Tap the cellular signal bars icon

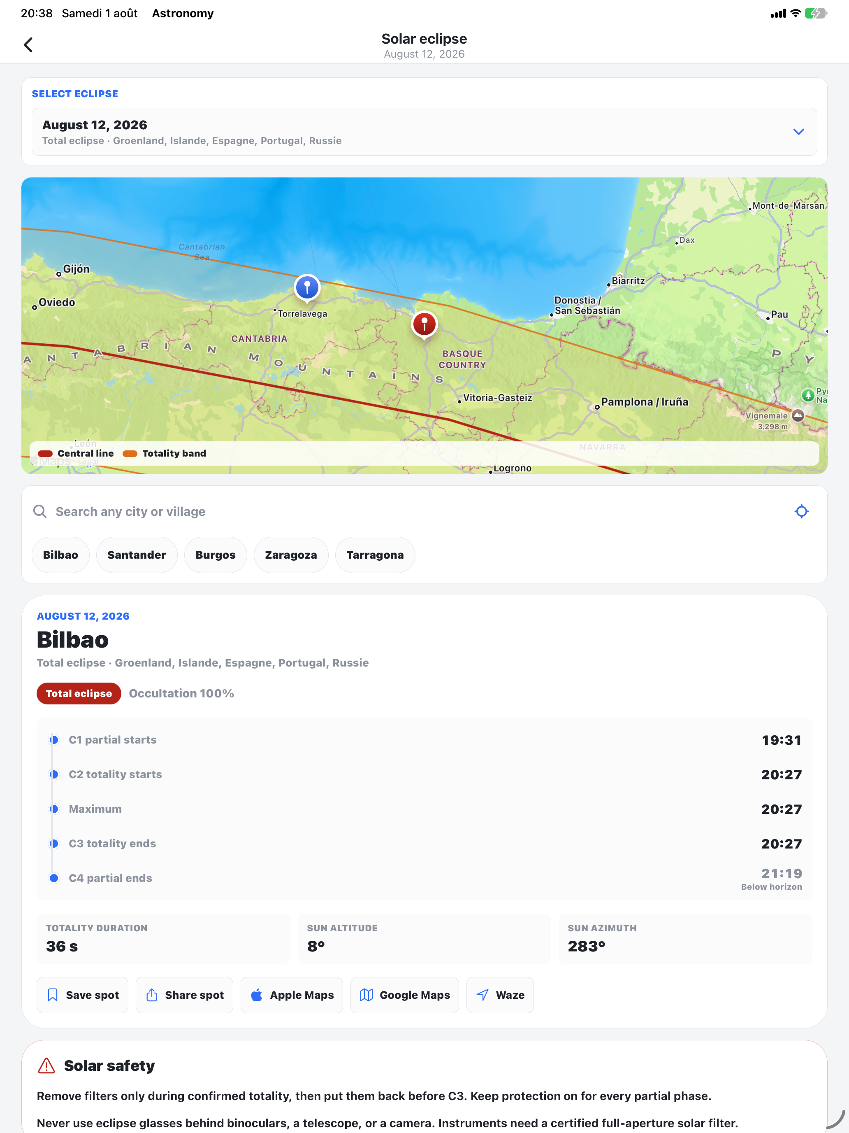point(778,13)
